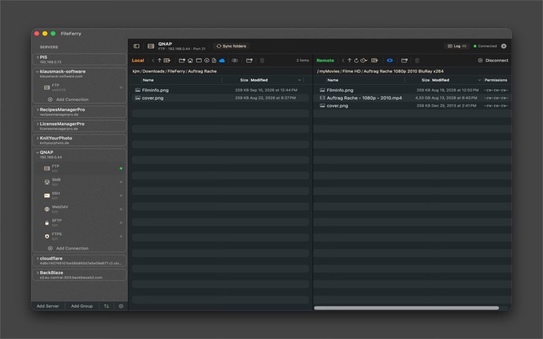The width and height of the screenshot is (543, 339).
Task: Select the QNAP WebDAV connection
Action: 79,209
